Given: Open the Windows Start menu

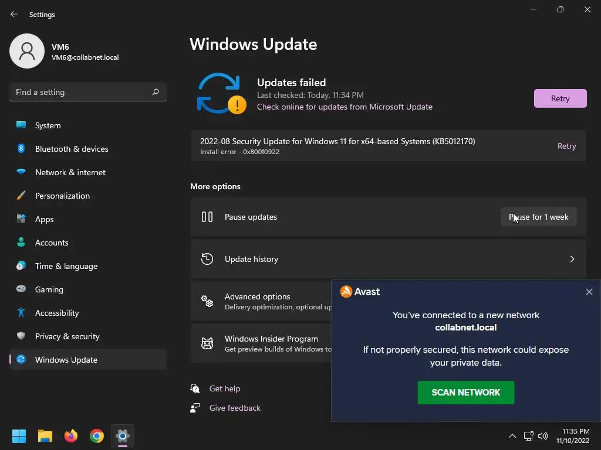Looking at the screenshot, I should (x=19, y=436).
